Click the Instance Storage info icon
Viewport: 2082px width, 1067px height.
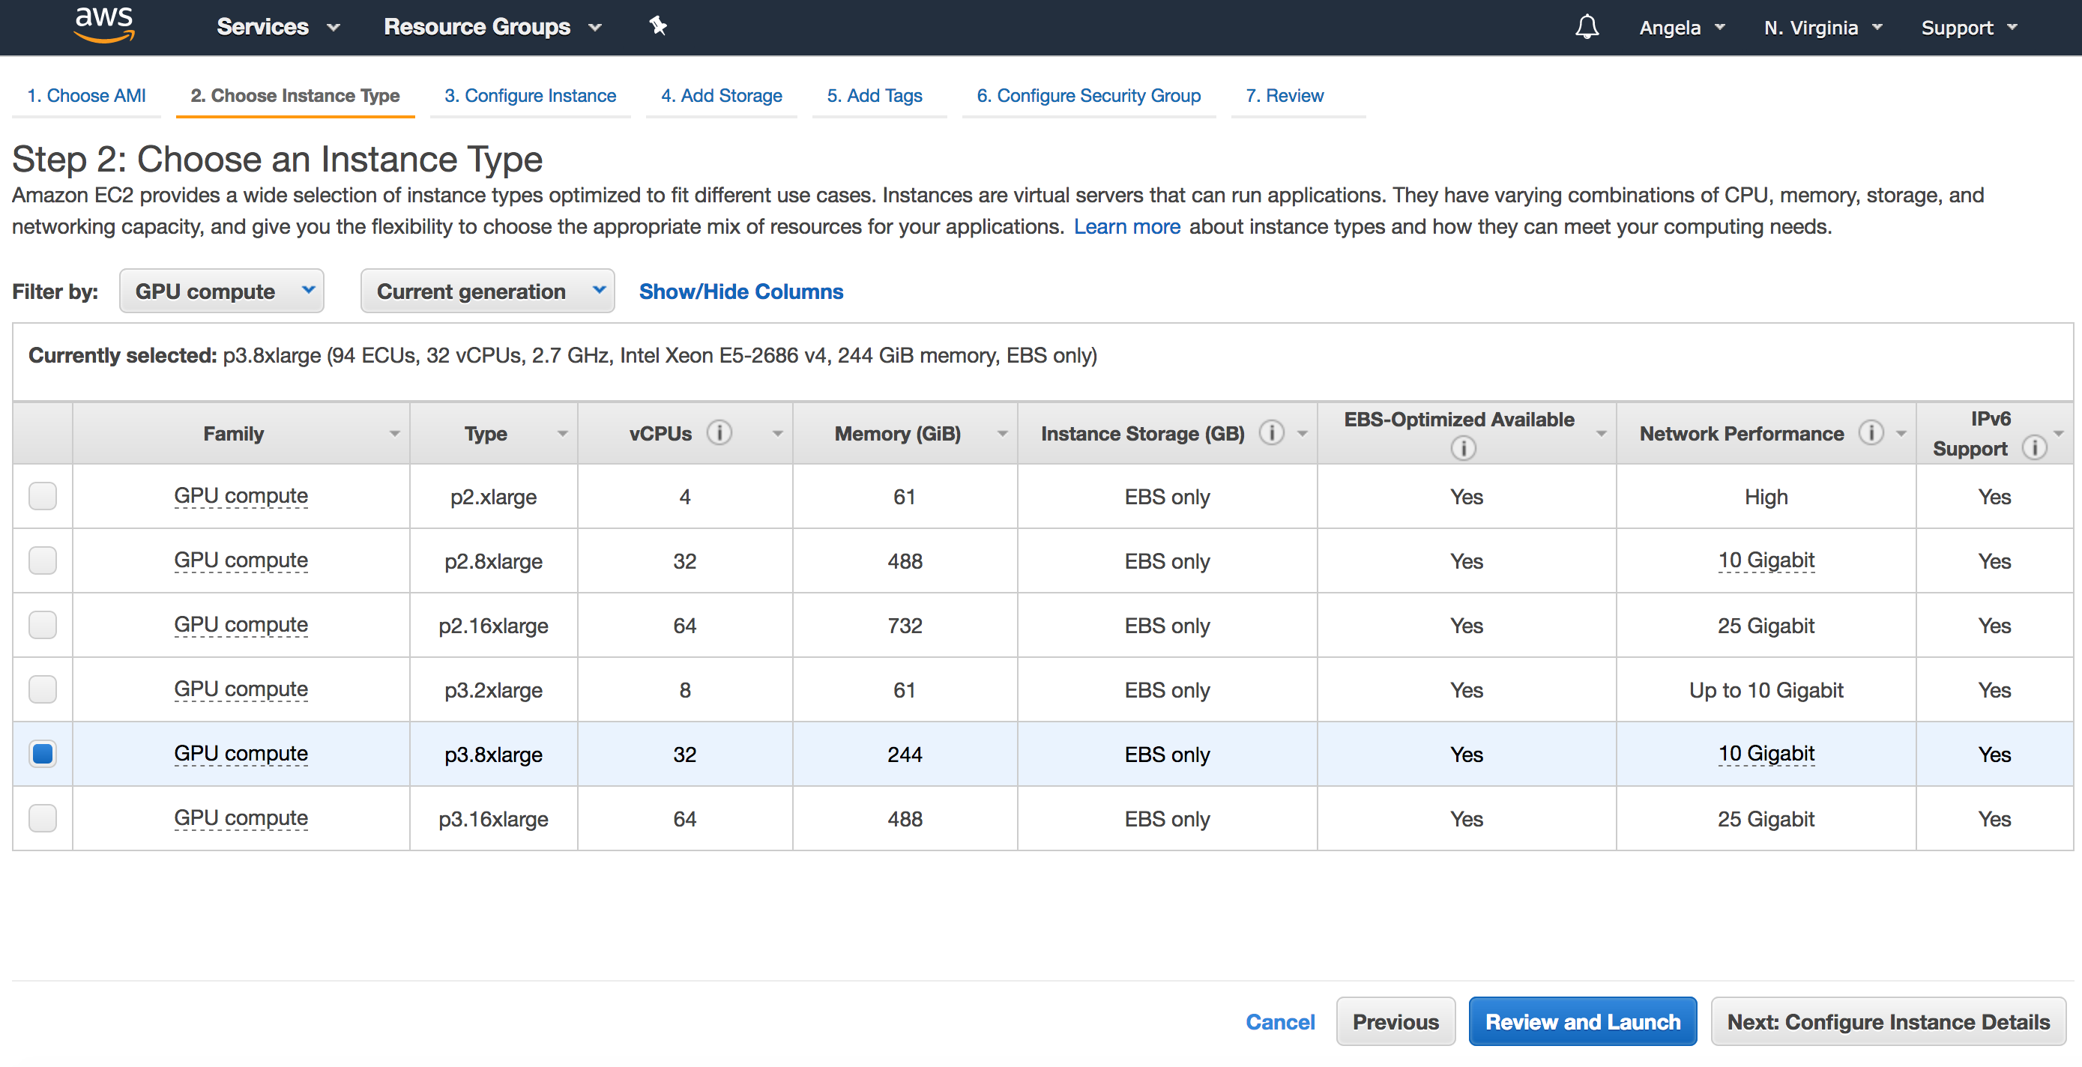1271,433
